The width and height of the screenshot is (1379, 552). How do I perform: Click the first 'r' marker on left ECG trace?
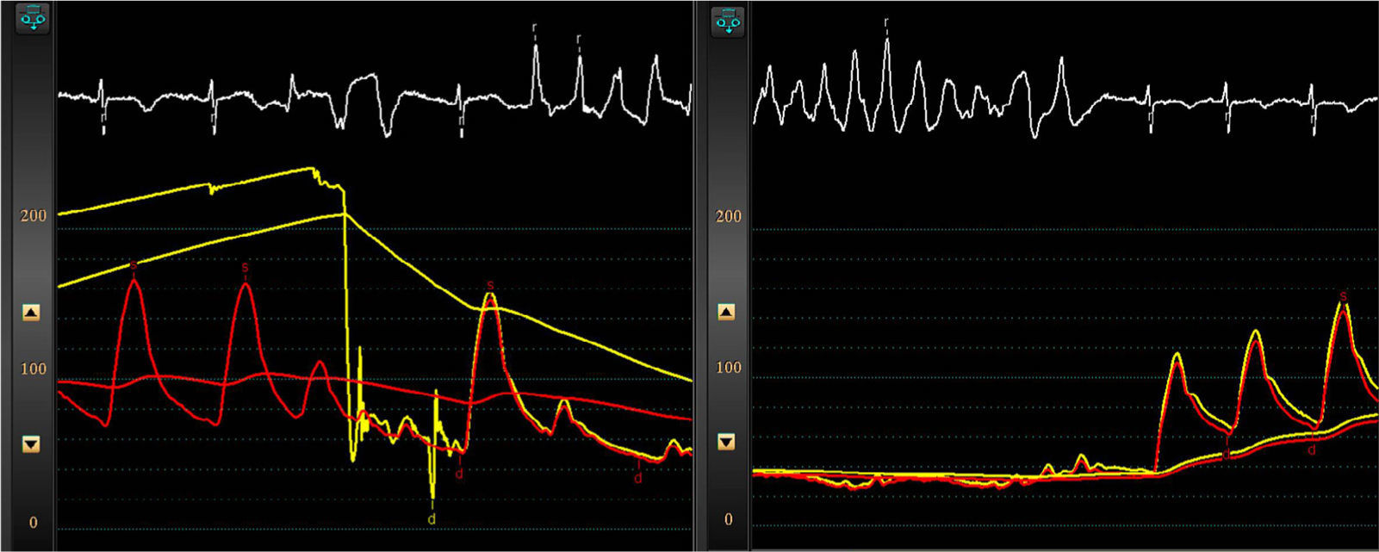click(x=534, y=28)
